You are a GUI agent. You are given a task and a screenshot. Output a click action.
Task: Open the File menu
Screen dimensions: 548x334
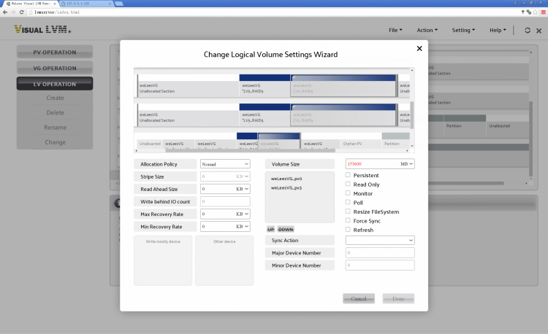pos(395,30)
